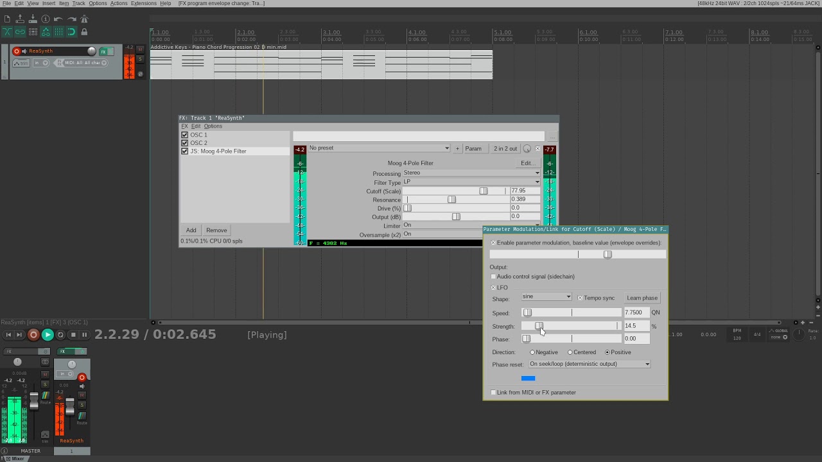Toggle move envelope points with items icon
This screenshot has width=822, height=462.
coord(46,31)
